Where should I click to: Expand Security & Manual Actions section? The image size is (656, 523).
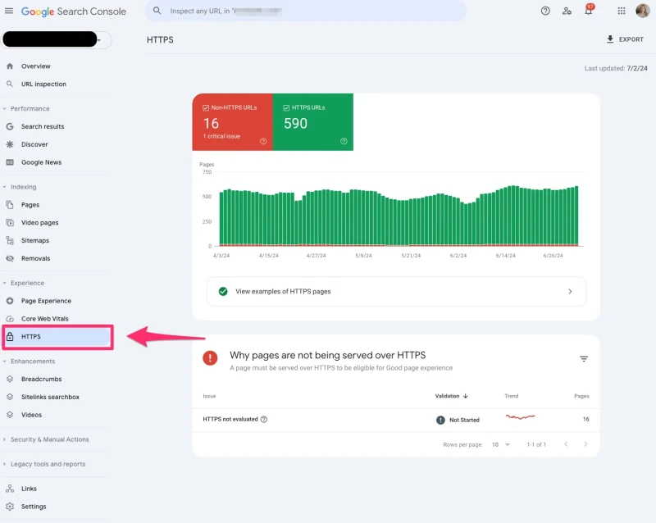(5, 439)
